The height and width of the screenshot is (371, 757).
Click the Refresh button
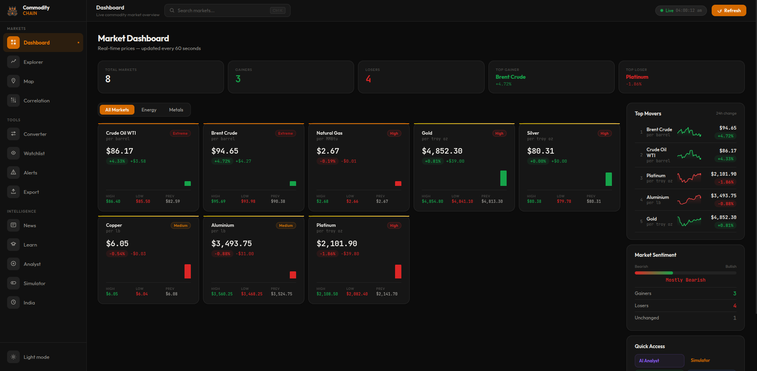click(729, 11)
